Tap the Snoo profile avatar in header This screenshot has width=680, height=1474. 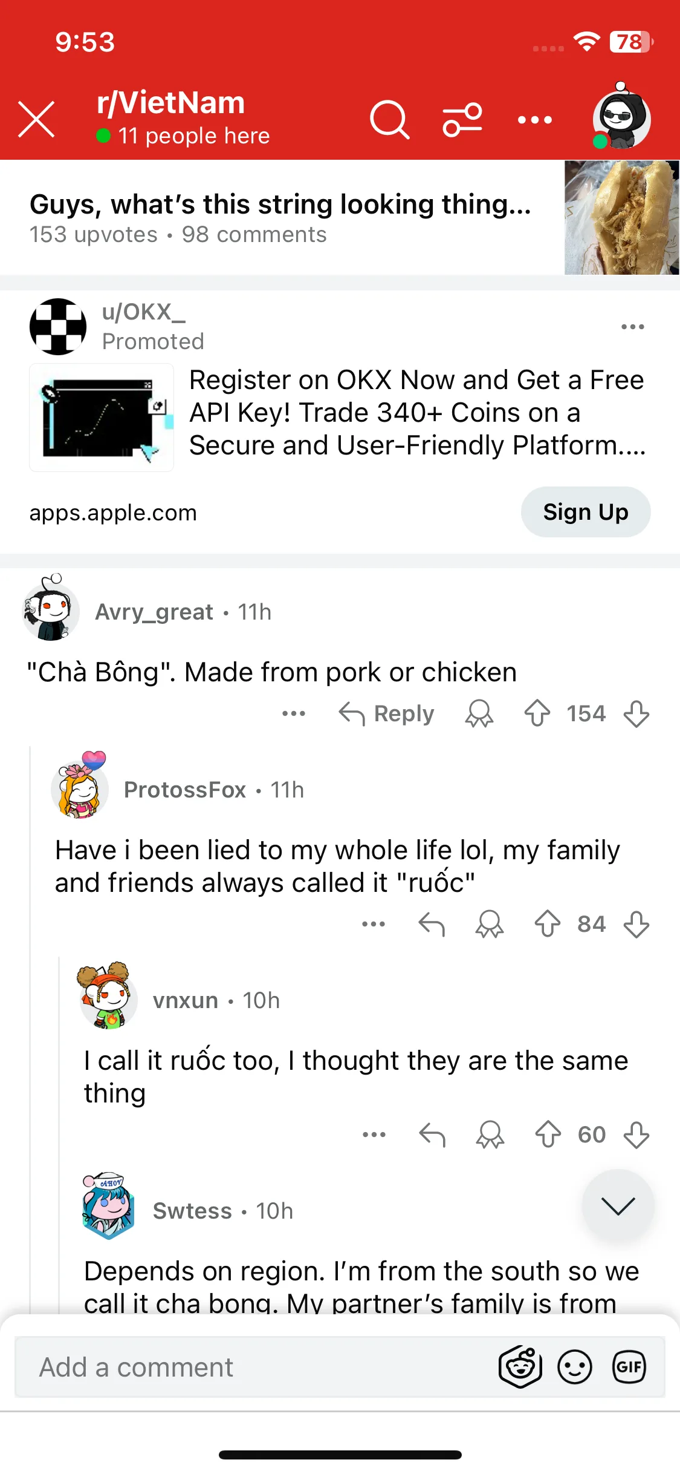pyautogui.click(x=621, y=116)
